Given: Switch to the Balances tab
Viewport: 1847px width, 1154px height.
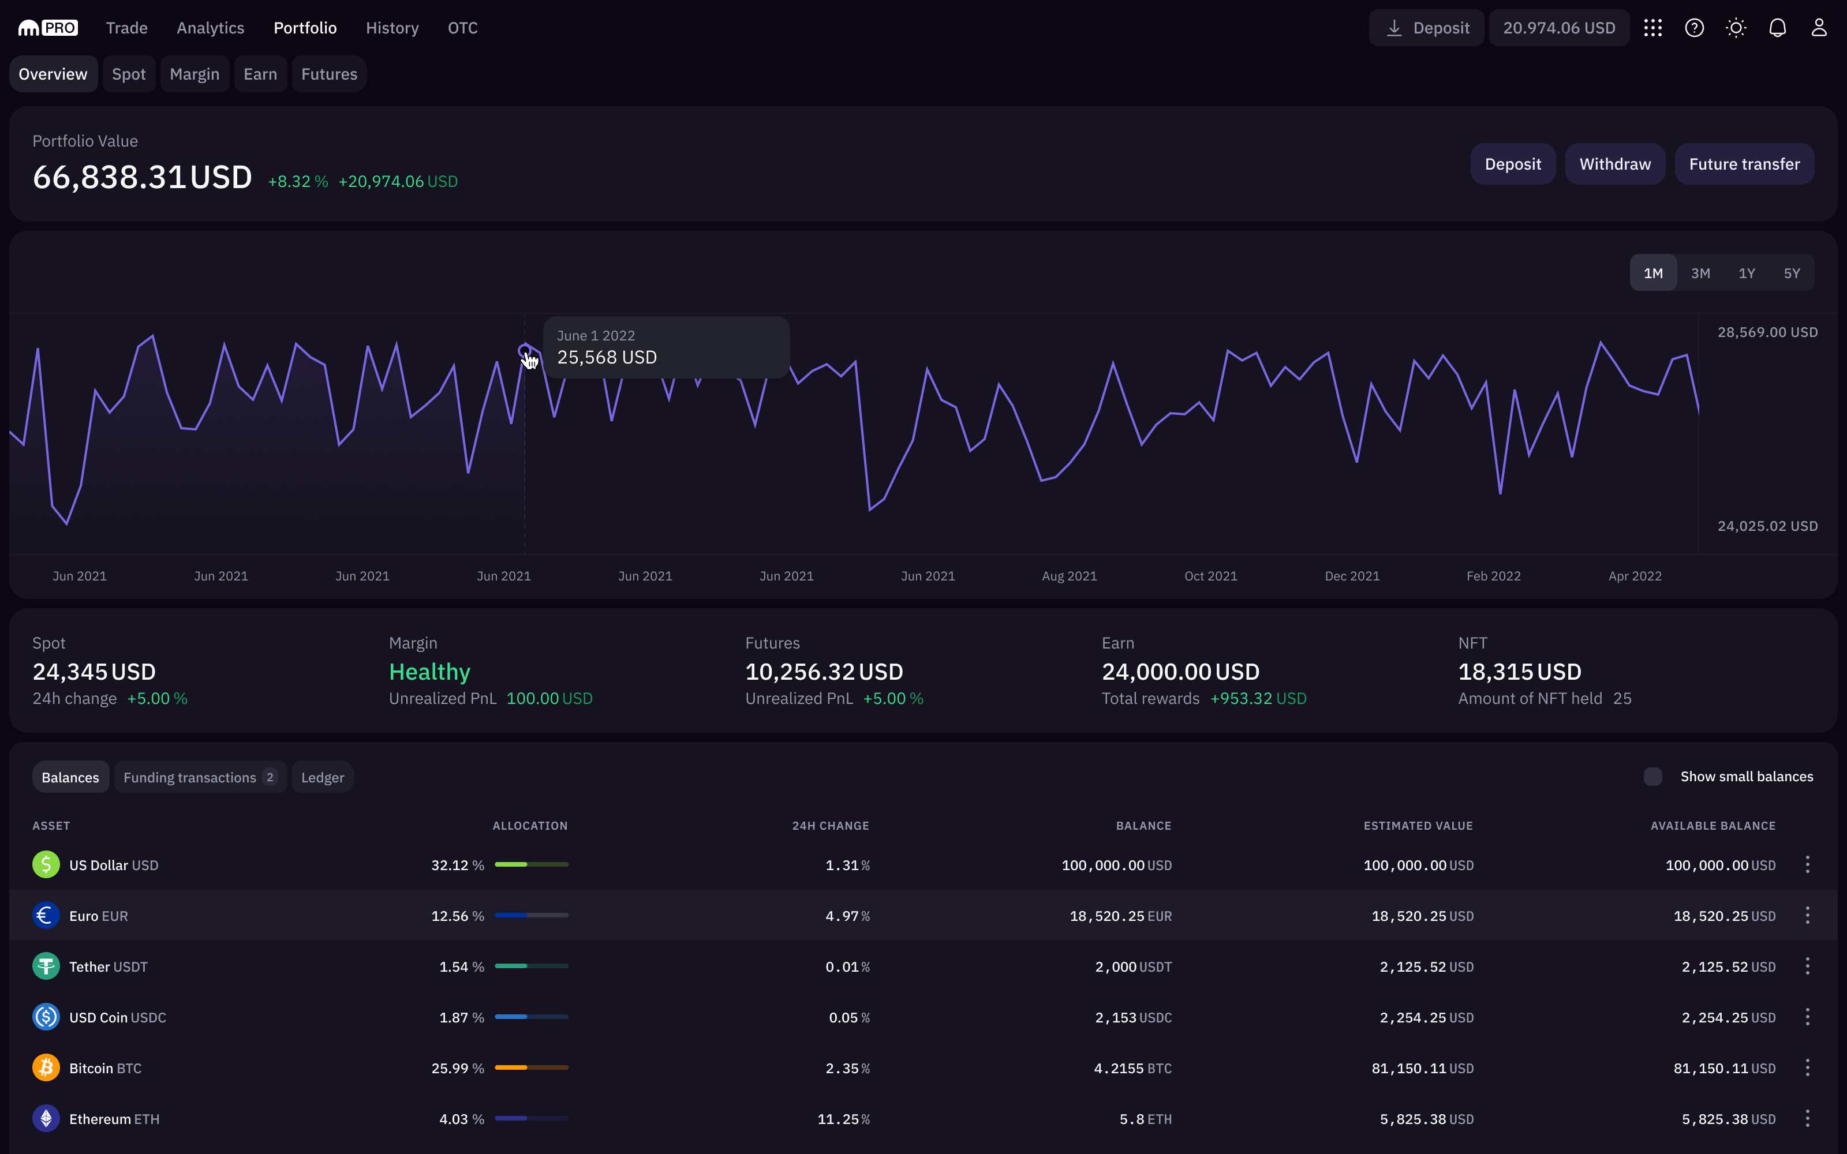Looking at the screenshot, I should click(x=70, y=777).
